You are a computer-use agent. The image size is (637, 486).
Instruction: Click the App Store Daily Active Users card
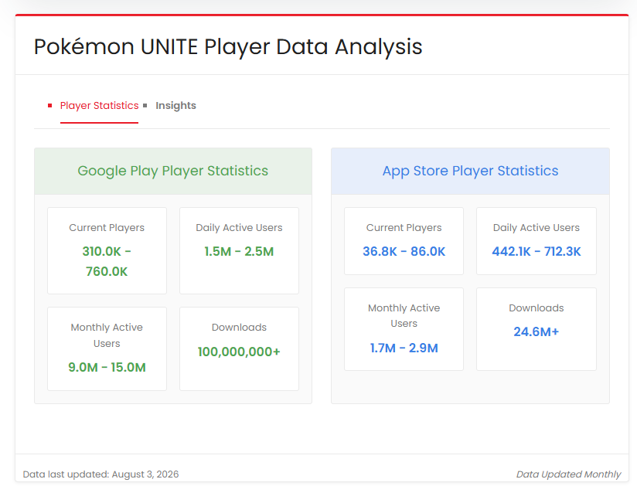[537, 241]
